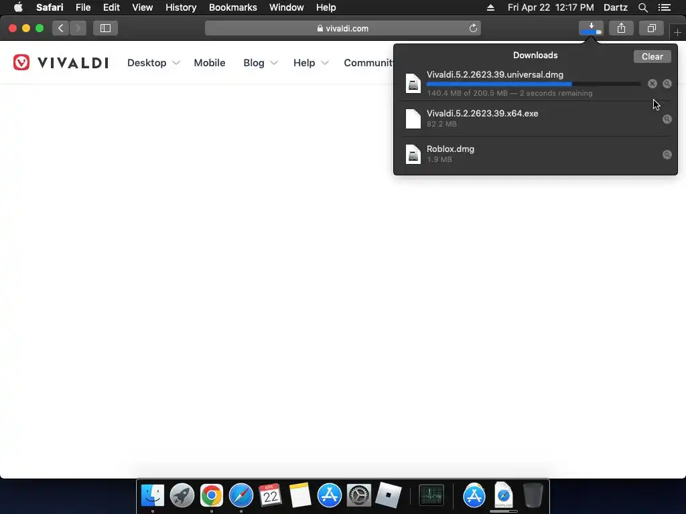Click the lock icon in address bar

[x=320, y=28]
